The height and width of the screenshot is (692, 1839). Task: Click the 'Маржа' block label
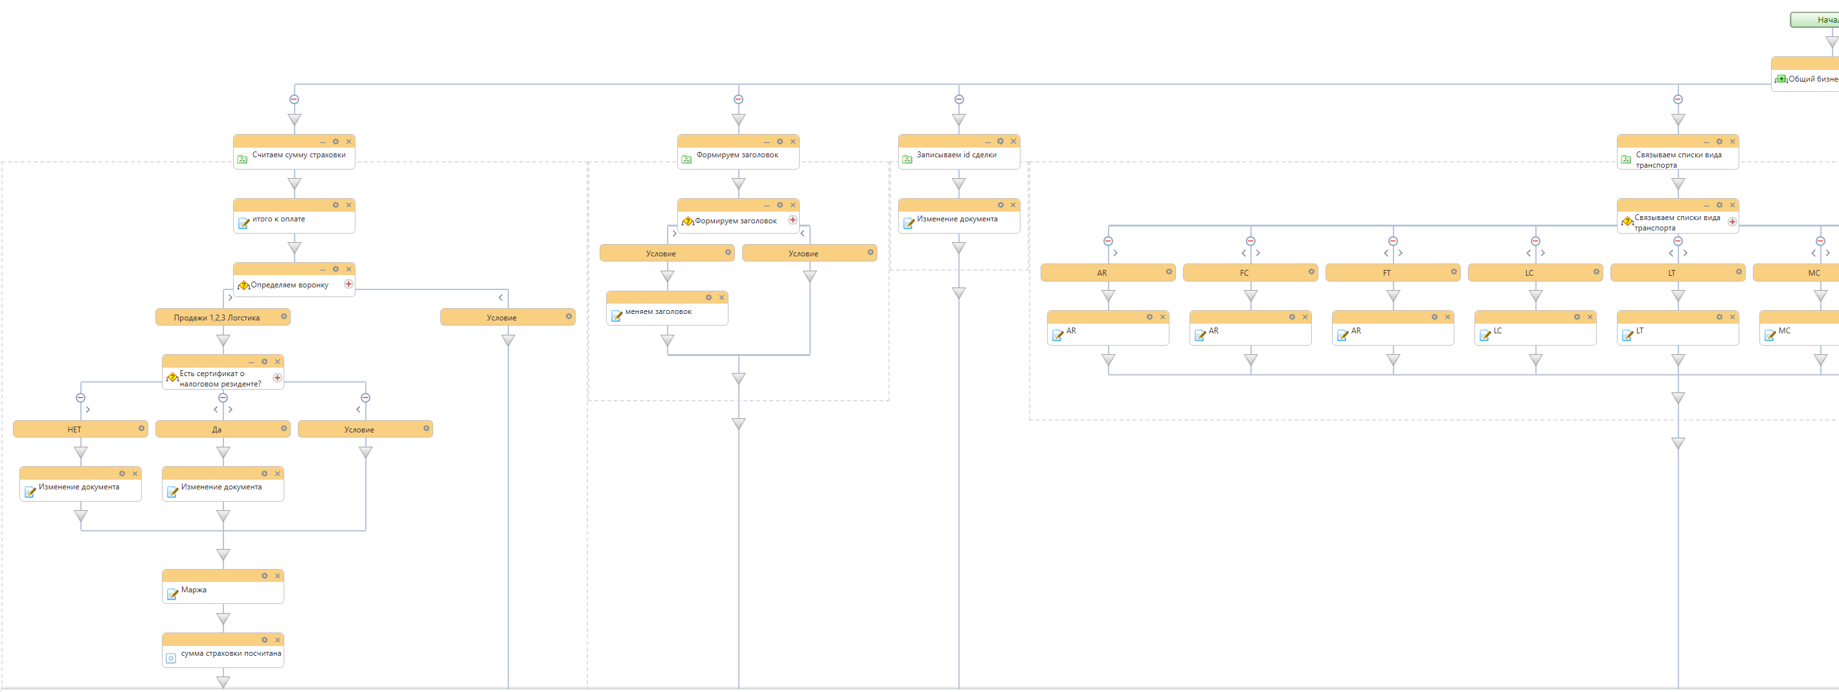tap(194, 589)
